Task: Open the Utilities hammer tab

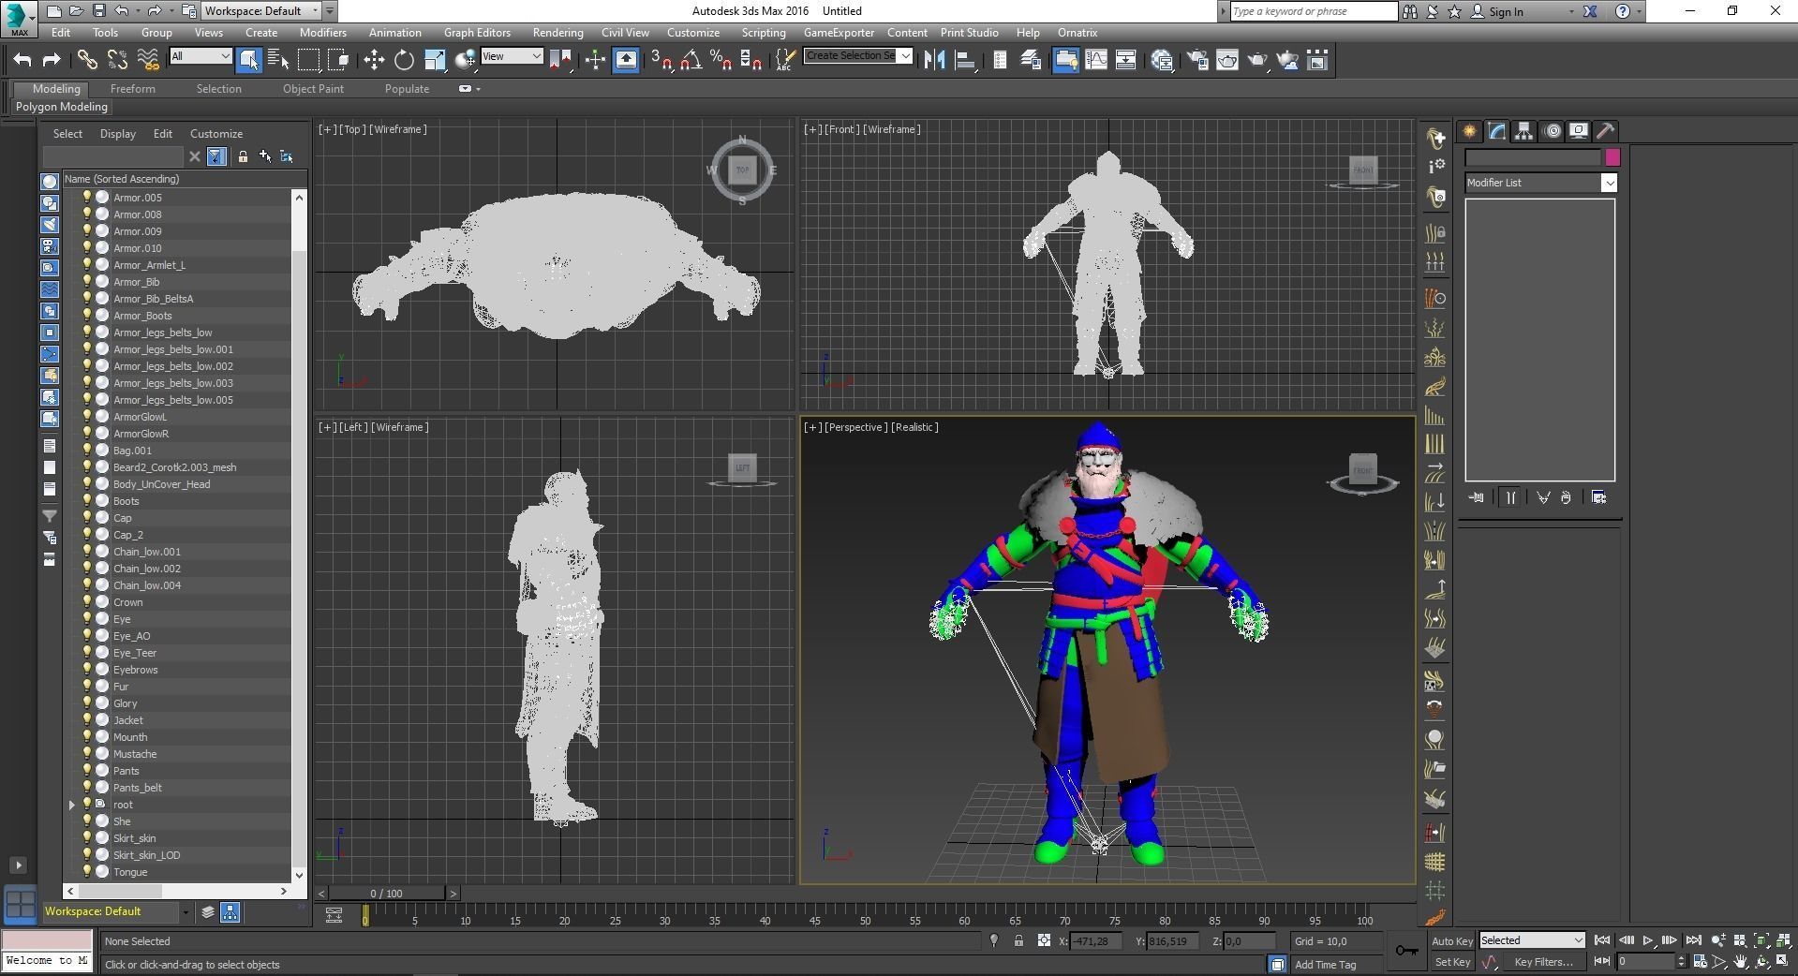Action: click(x=1606, y=131)
